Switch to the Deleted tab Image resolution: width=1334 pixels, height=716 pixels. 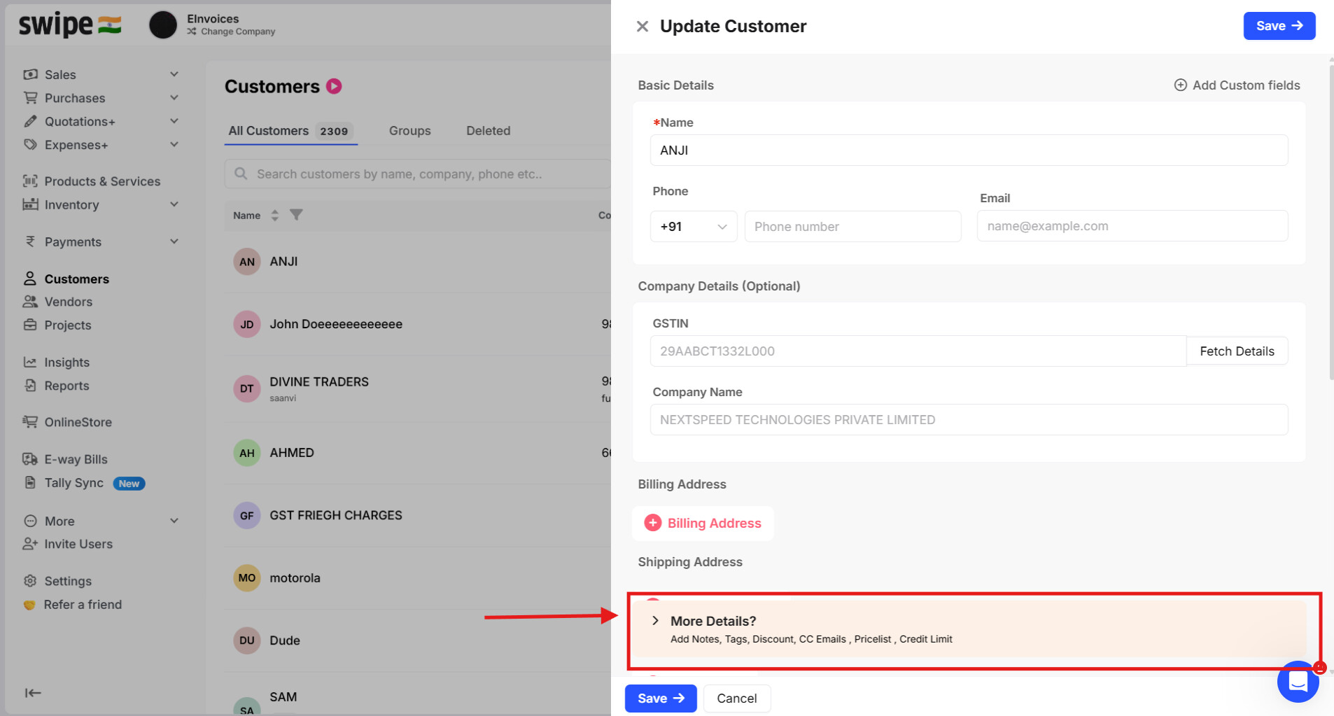click(x=488, y=131)
